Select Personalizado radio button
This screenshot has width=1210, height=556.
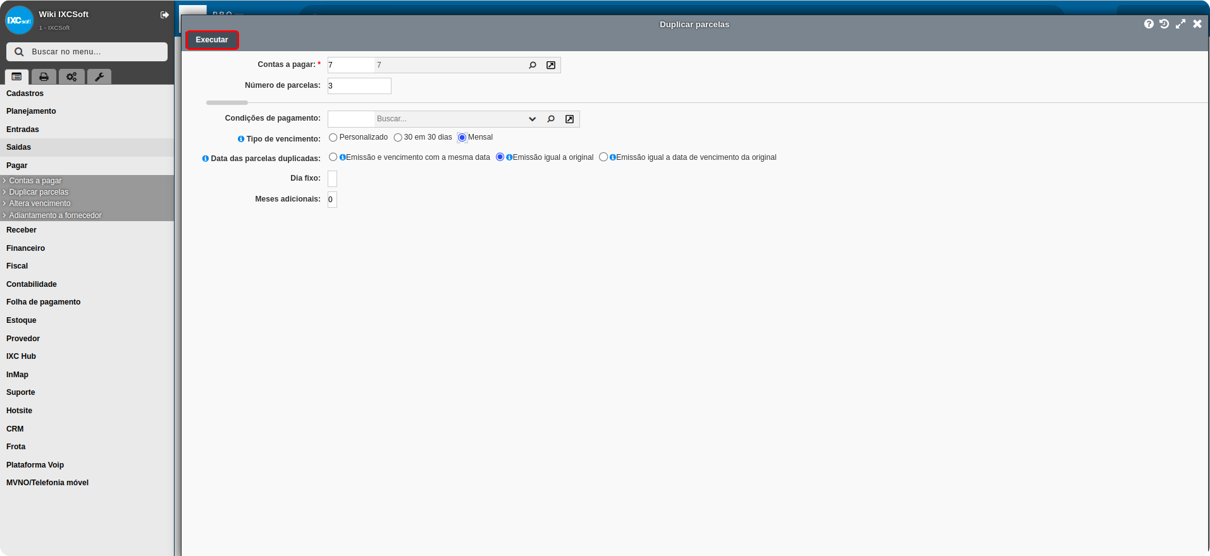(x=333, y=137)
